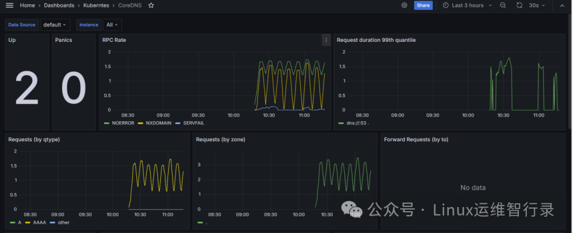
Task: Click the Share button
Action: pos(423,5)
